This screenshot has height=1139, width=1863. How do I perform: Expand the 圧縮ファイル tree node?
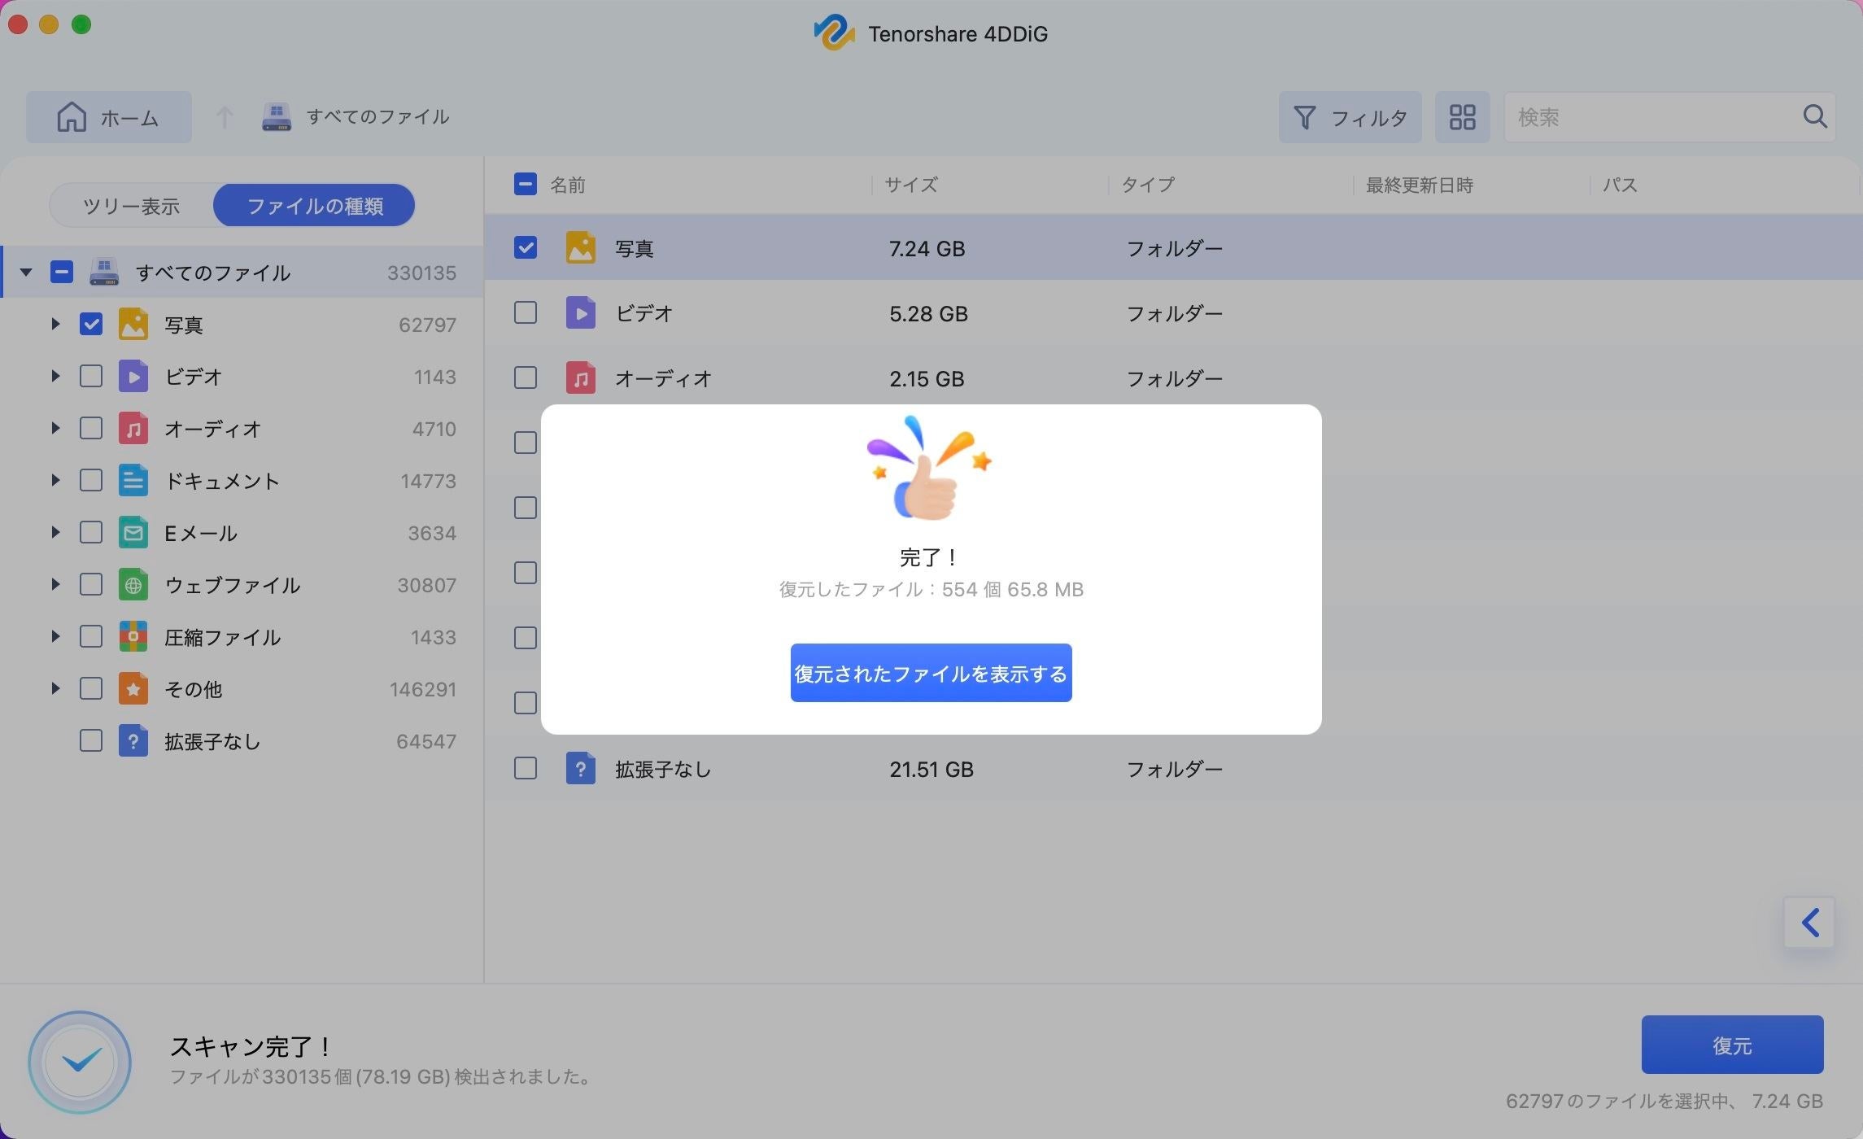pos(55,637)
